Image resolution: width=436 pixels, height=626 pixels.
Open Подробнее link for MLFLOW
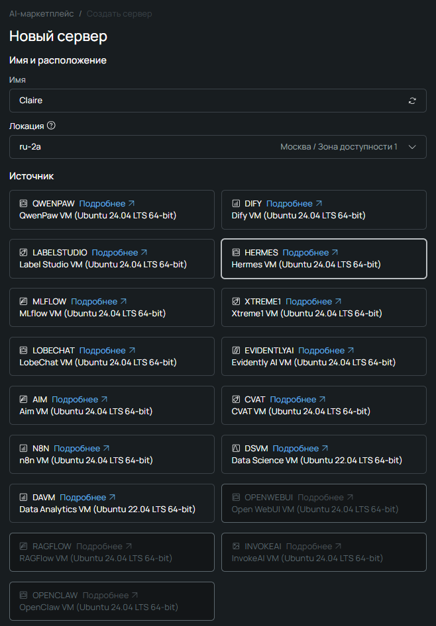tap(99, 302)
